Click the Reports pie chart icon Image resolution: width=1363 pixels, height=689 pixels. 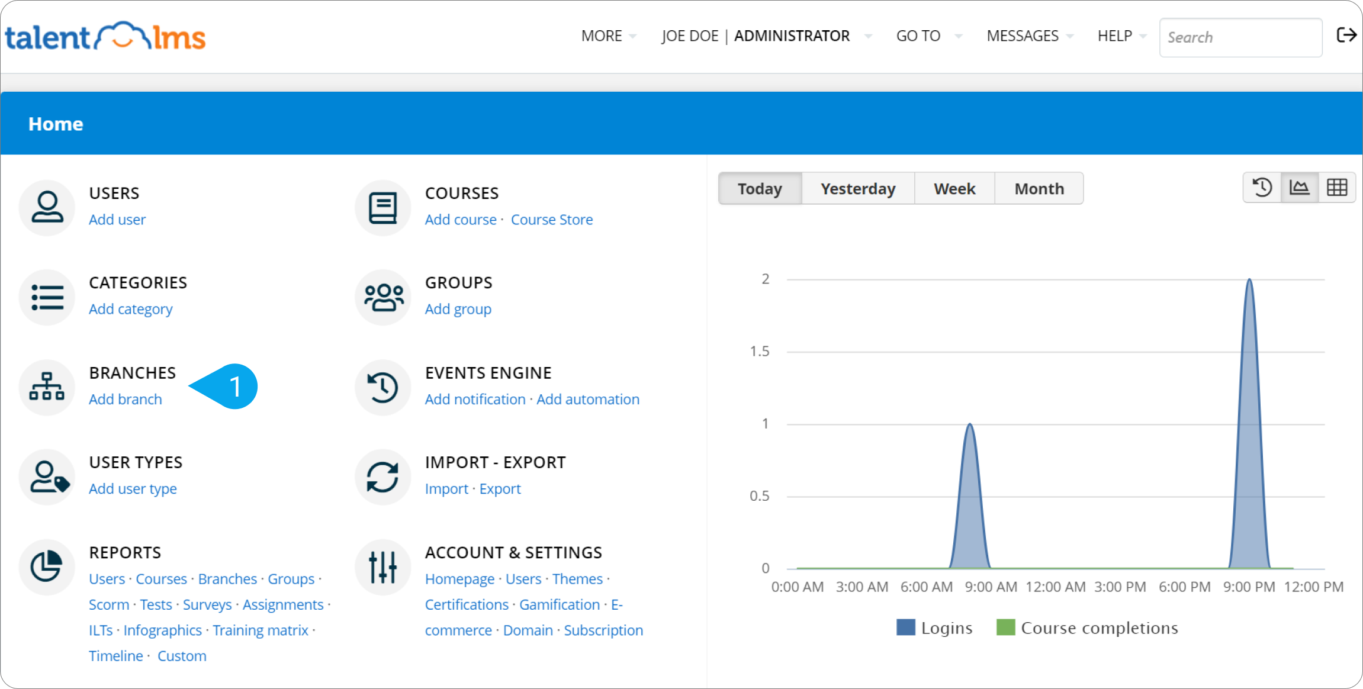click(x=47, y=566)
